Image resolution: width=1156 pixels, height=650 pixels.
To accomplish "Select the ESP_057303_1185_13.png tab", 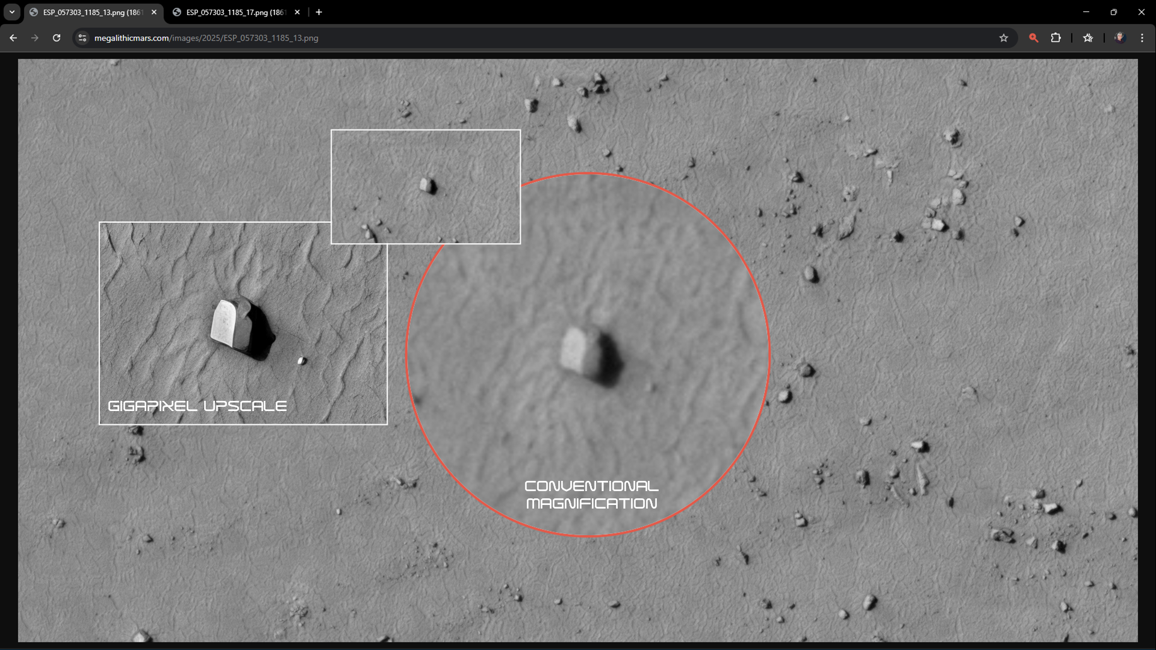I will 92,12.
